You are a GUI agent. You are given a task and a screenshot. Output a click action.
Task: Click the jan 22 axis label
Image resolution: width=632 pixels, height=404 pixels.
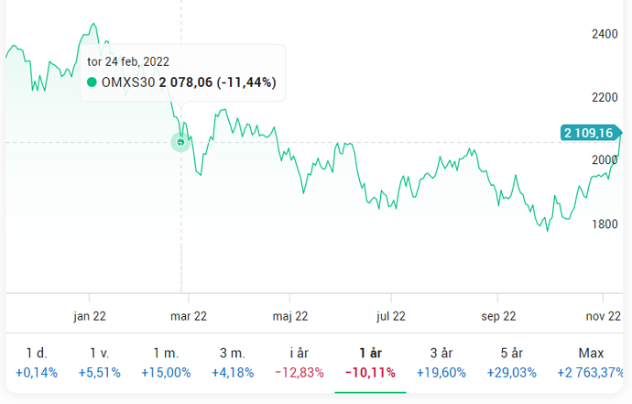(x=89, y=316)
